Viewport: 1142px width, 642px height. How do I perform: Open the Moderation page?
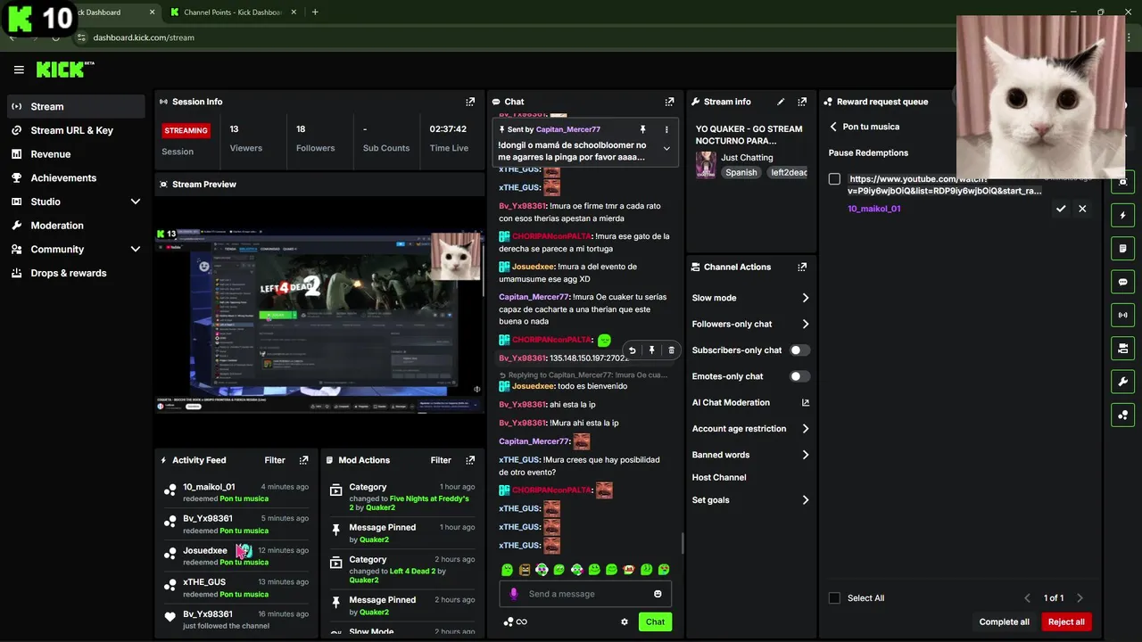(x=75, y=226)
